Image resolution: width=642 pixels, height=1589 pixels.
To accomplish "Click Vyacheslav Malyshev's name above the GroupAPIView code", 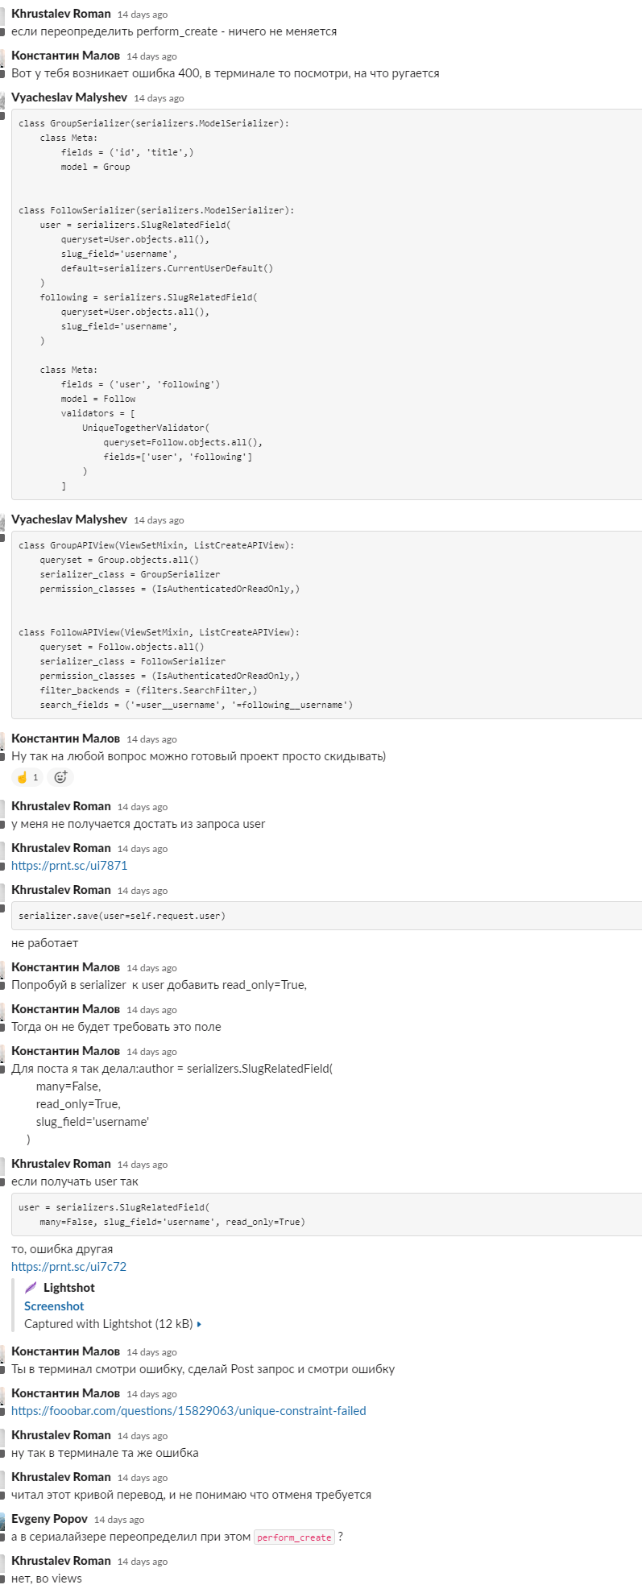I will coord(69,519).
